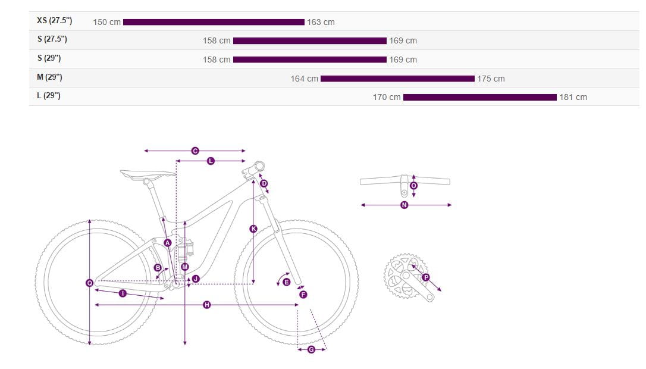
Task: Click the XS height range bar
Action: pos(214,22)
